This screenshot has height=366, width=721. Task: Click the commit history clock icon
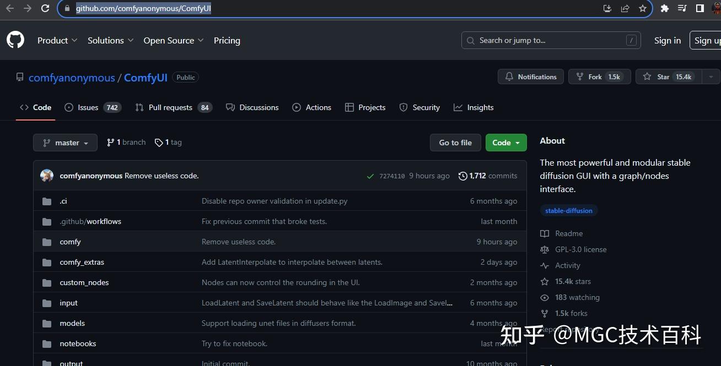click(x=462, y=176)
